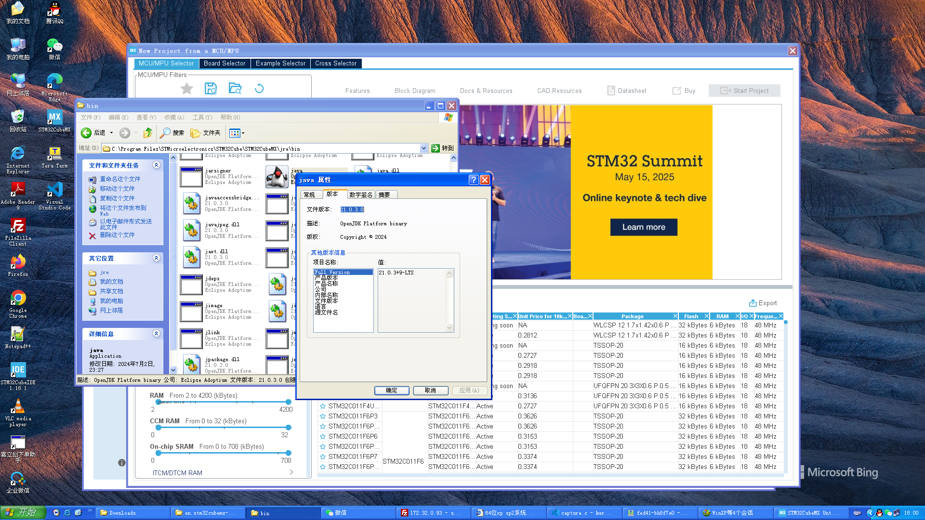The height and width of the screenshot is (520, 925).
Task: Click the Datasheet button in CubeMX
Action: coord(627,91)
